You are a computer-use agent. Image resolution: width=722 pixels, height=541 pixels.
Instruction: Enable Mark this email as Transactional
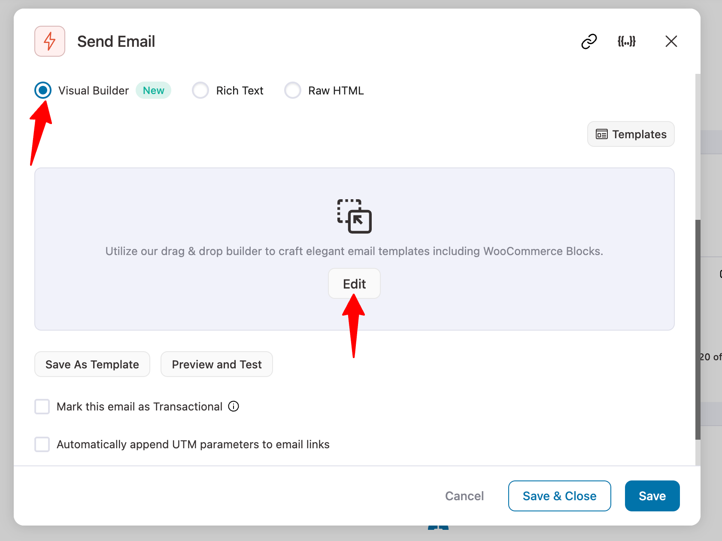point(42,407)
